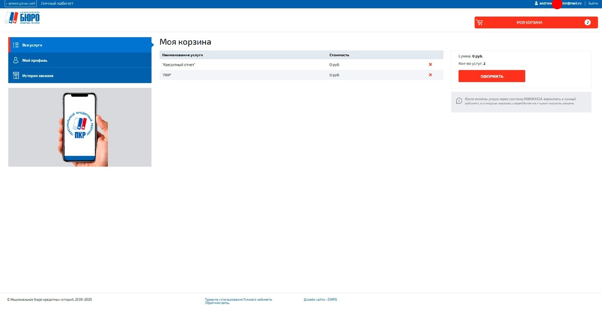Click the 0 руб cost of ПКР
The width and height of the screenshot is (602, 311).
(334, 75)
